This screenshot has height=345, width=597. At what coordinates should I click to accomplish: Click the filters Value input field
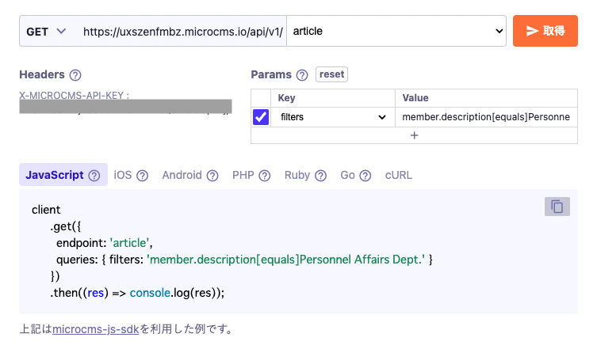(485, 117)
